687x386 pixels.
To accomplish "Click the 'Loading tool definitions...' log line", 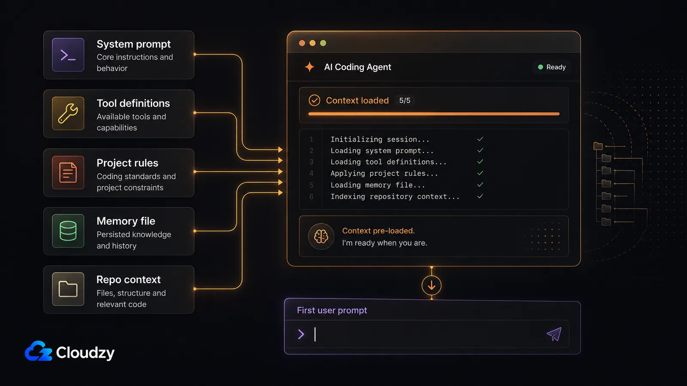I will 389,162.
